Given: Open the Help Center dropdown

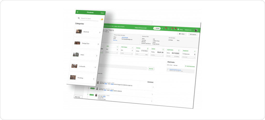Looking at the screenshot, I should pyautogui.click(x=78, y=97).
